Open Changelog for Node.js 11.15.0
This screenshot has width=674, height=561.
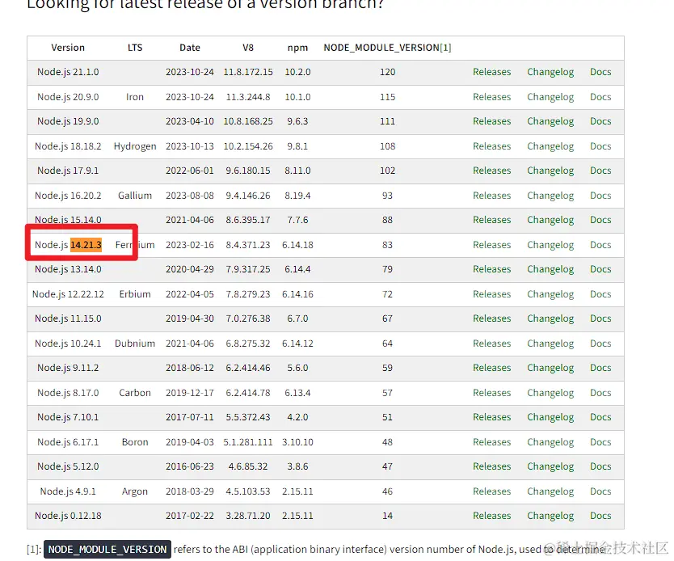click(550, 318)
